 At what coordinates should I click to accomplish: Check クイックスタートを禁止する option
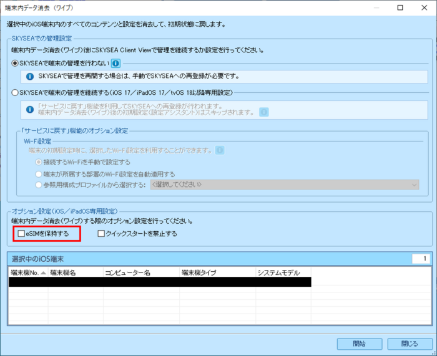click(101, 234)
